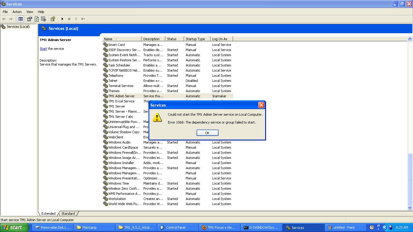Click the gear icon beside Smart Card
413x232 pixels.
[x=106, y=45]
